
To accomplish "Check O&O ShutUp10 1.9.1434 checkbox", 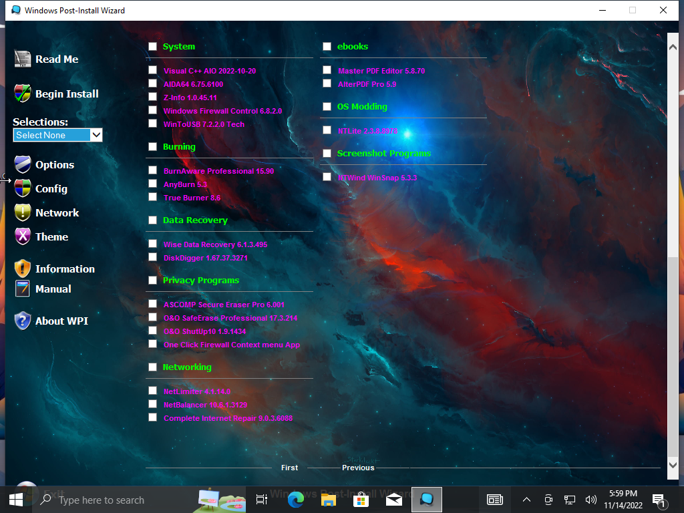I will coord(152,330).
